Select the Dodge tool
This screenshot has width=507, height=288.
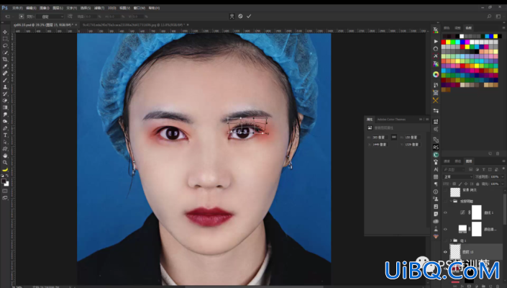[5, 122]
